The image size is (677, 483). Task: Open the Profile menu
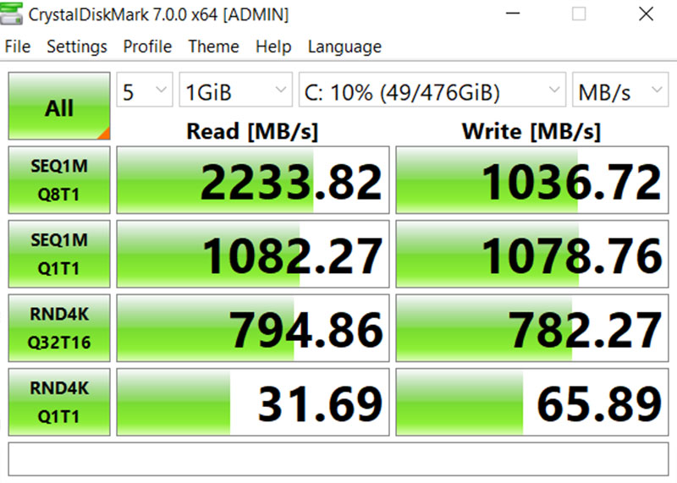coord(147,47)
